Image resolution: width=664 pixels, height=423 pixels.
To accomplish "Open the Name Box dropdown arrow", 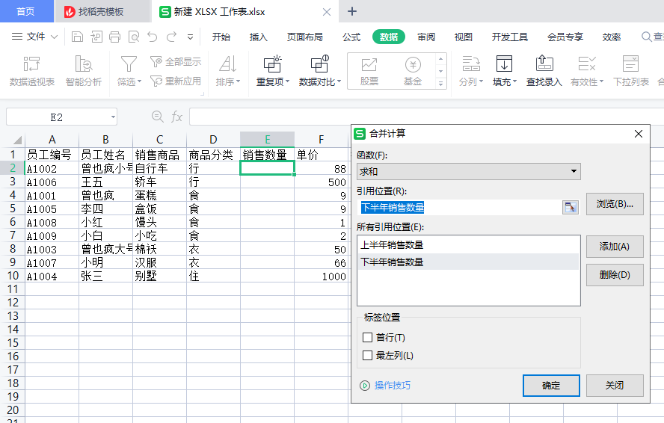I will pyautogui.click(x=113, y=117).
